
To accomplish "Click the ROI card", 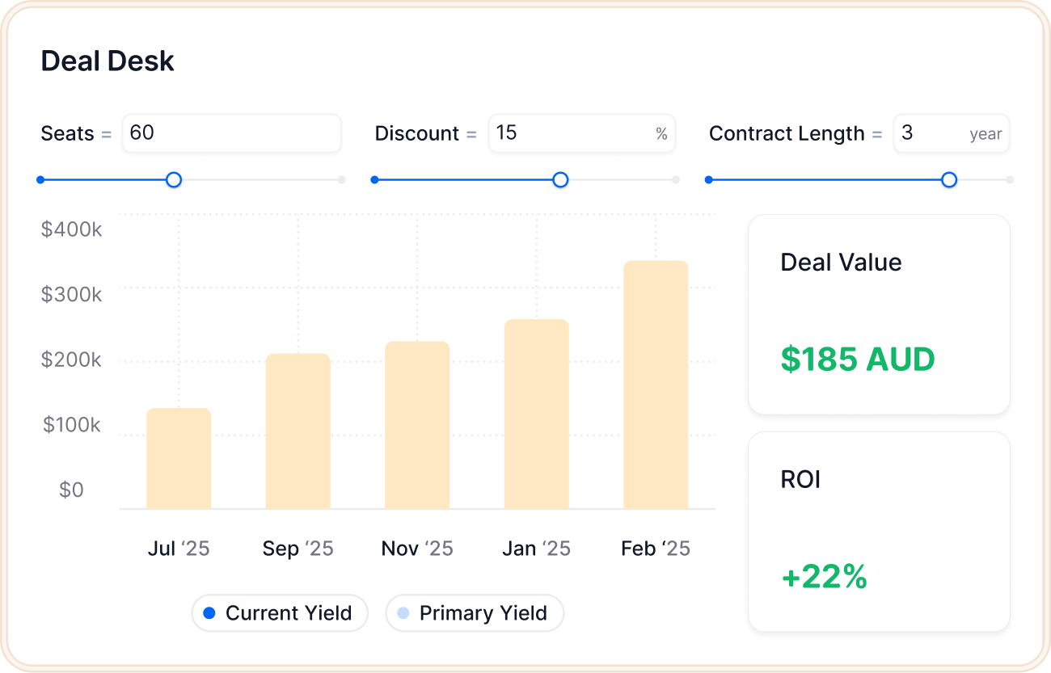I will tap(879, 532).
